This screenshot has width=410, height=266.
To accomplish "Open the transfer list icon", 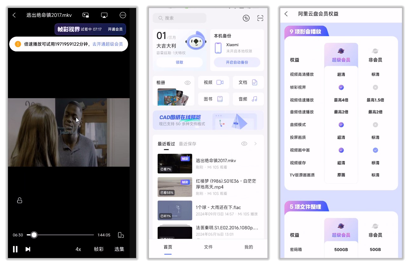I will (x=246, y=18).
